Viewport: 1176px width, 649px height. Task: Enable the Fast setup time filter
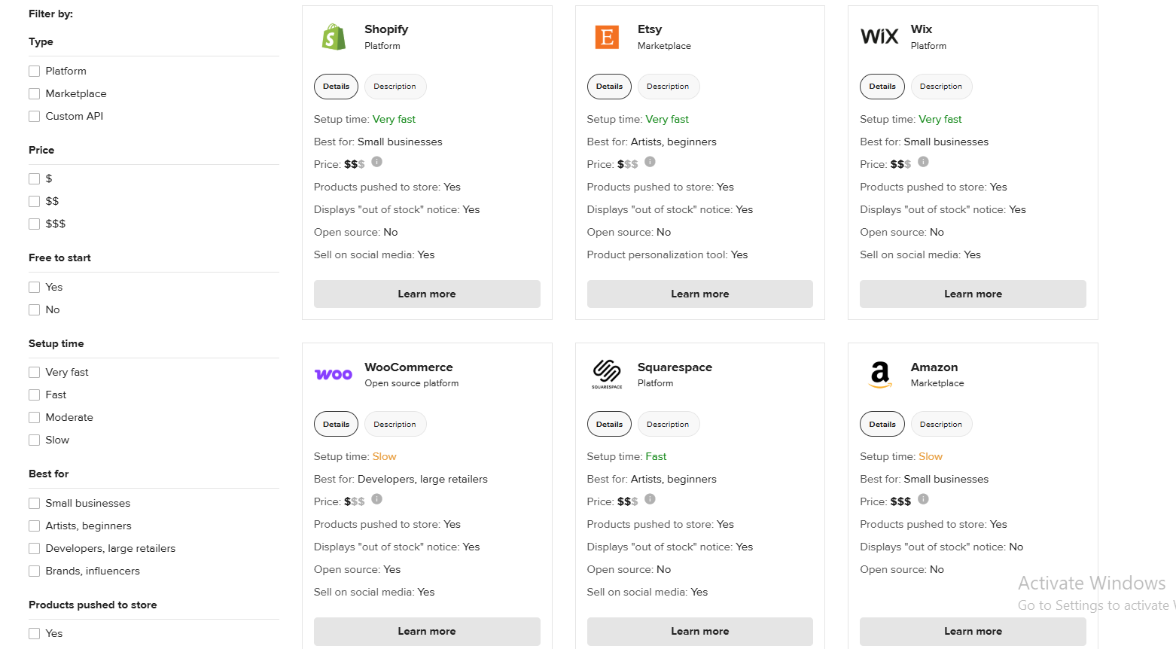34,395
